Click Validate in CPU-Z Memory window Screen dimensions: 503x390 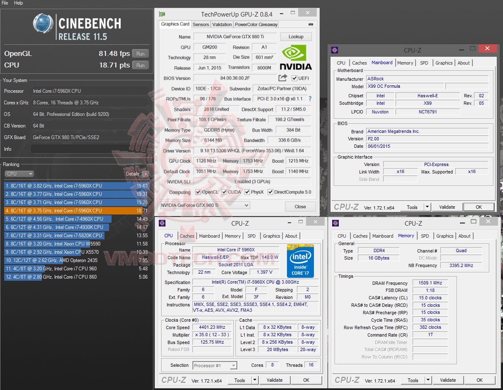tap(448, 380)
